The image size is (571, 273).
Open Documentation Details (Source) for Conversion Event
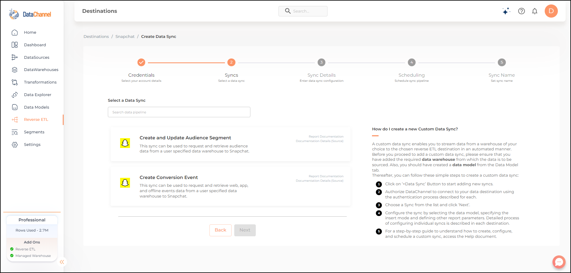(x=319, y=181)
